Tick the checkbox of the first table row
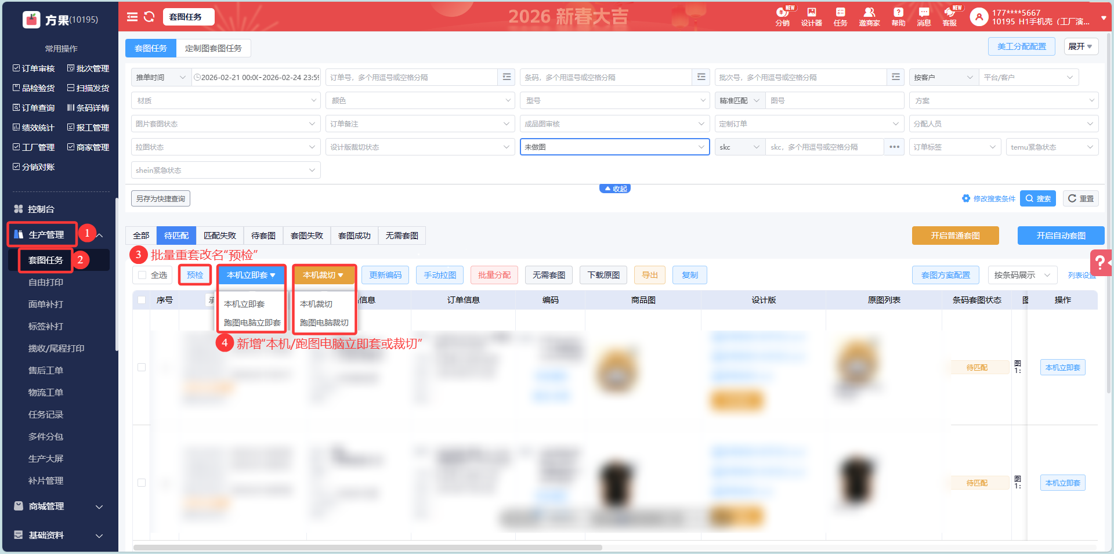Image resolution: width=1114 pixels, height=554 pixels. point(142,367)
